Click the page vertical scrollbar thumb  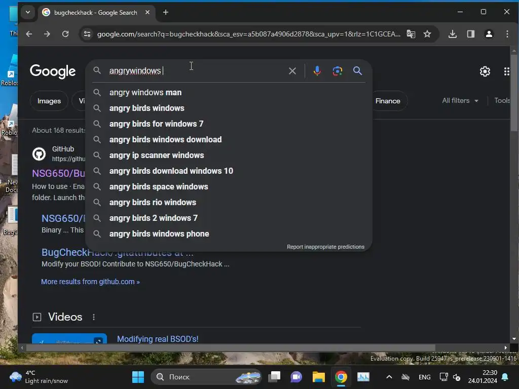tap(514, 93)
